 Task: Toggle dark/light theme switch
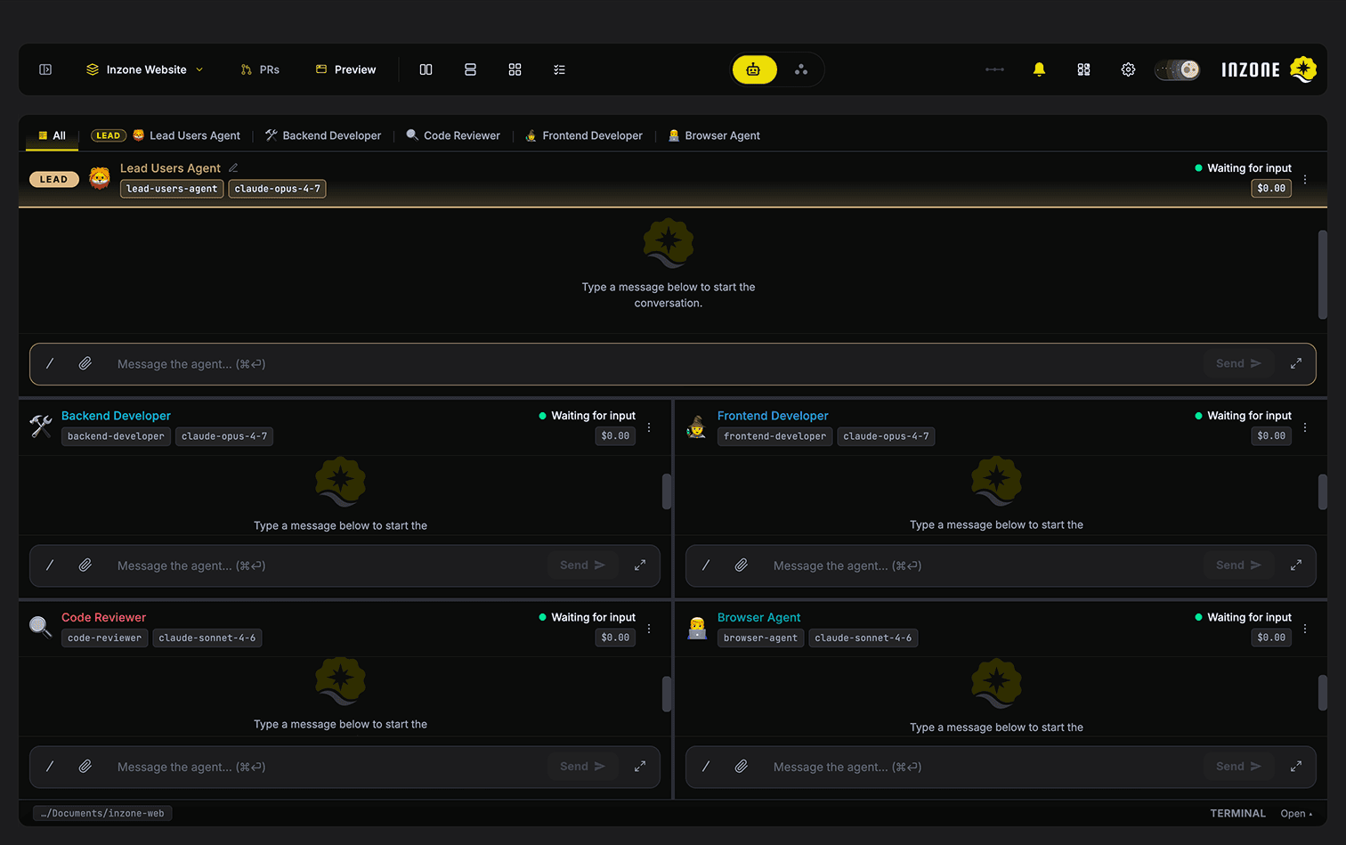pyautogui.click(x=1178, y=69)
